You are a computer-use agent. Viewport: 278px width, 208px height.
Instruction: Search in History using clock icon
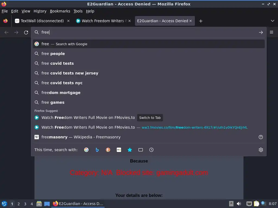(151, 150)
